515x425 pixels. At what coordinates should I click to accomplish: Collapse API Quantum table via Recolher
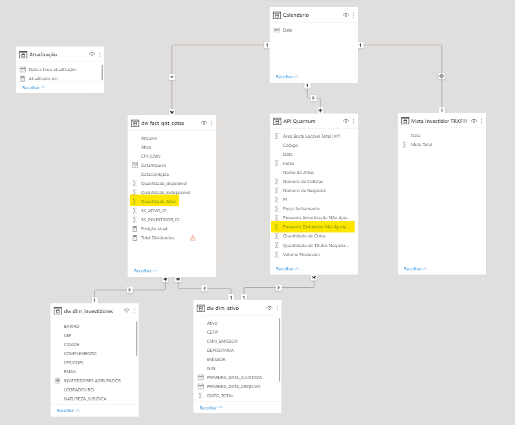(288, 268)
